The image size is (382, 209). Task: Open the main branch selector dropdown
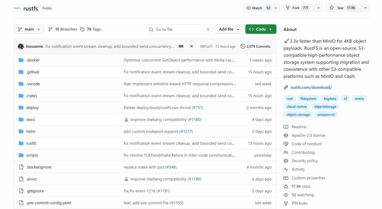click(29, 29)
